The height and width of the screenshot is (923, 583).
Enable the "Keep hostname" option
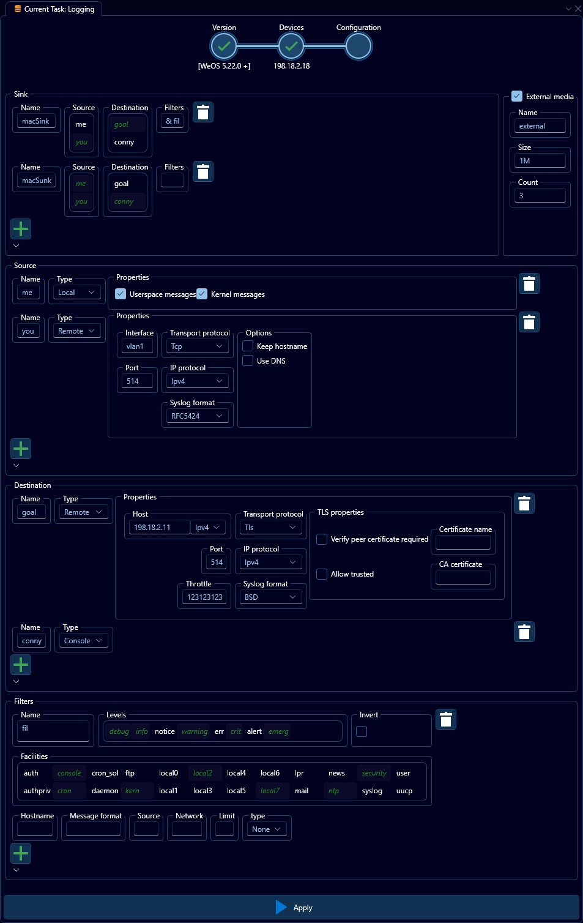[248, 346]
